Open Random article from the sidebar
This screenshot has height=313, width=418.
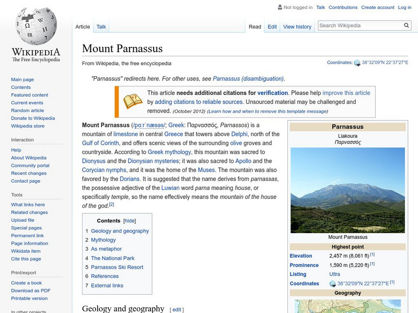click(x=28, y=110)
